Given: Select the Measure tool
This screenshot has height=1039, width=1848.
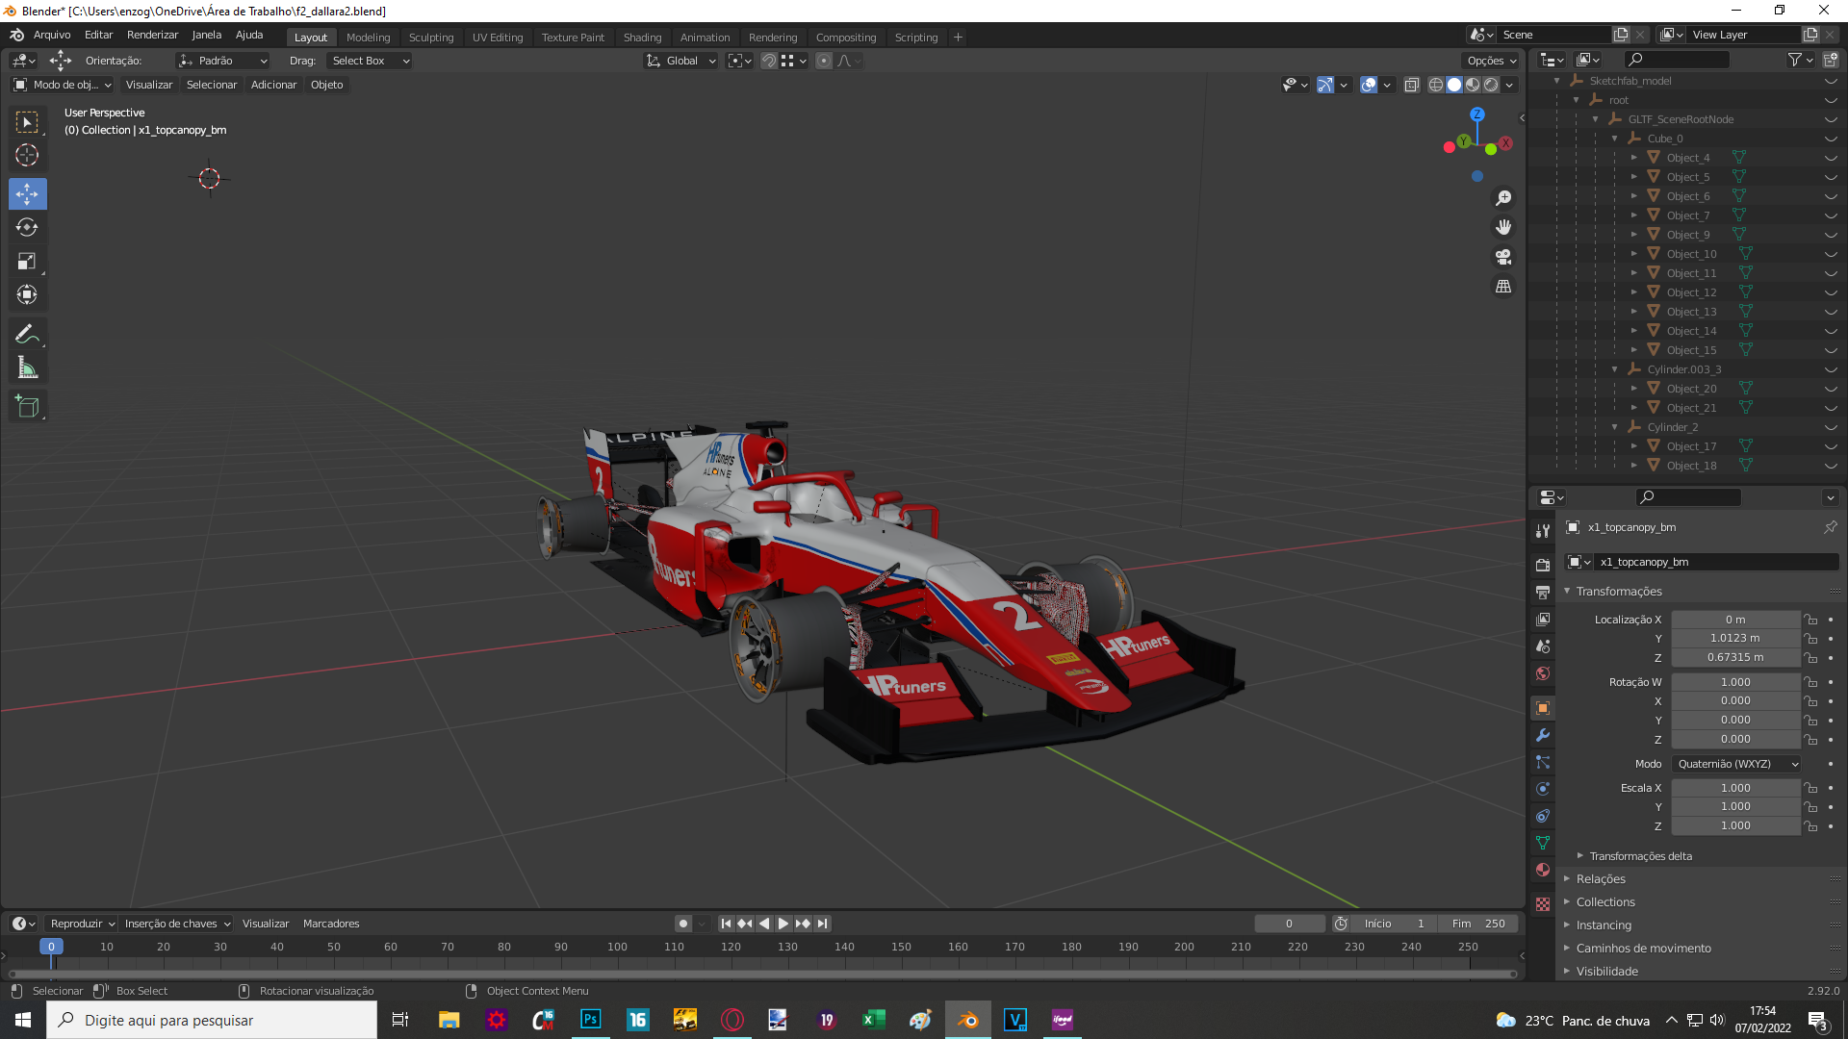Looking at the screenshot, I should click(x=27, y=368).
